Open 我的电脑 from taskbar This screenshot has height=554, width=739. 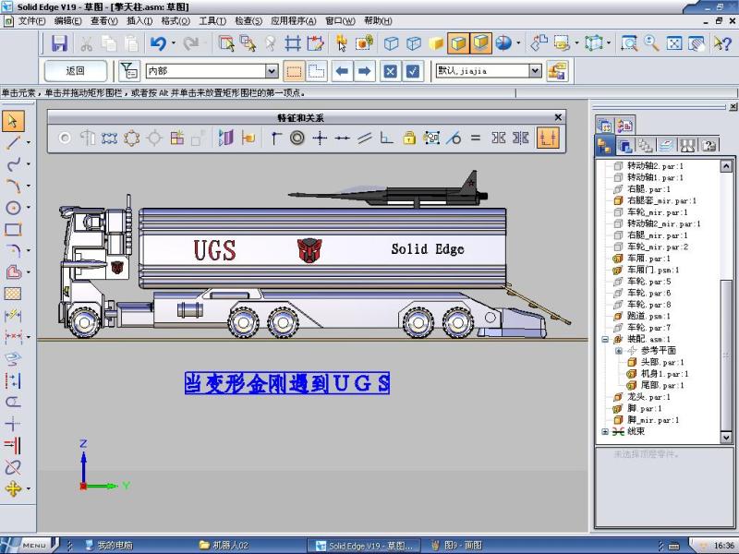(109, 546)
